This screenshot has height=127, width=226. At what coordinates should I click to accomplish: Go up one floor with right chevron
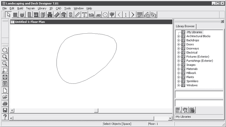pyautogui.click(x=133, y=15)
